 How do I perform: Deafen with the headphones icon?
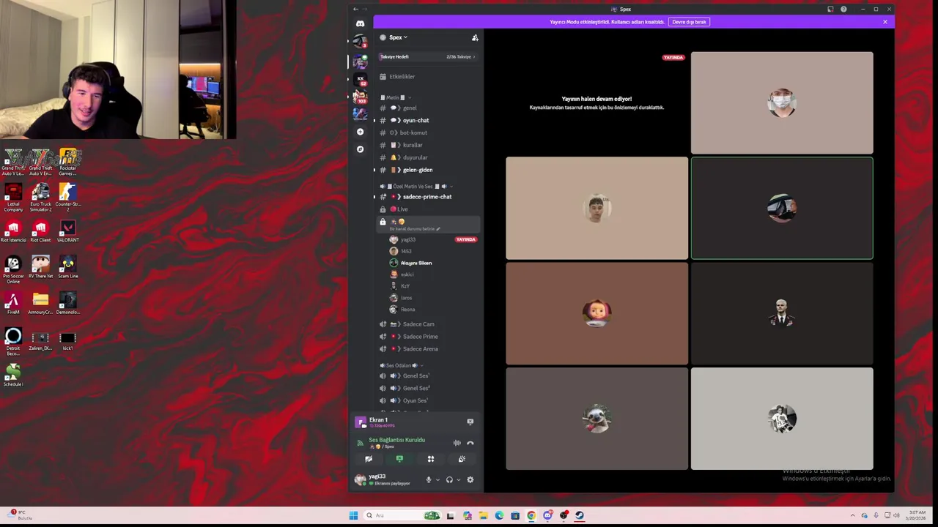(x=449, y=480)
